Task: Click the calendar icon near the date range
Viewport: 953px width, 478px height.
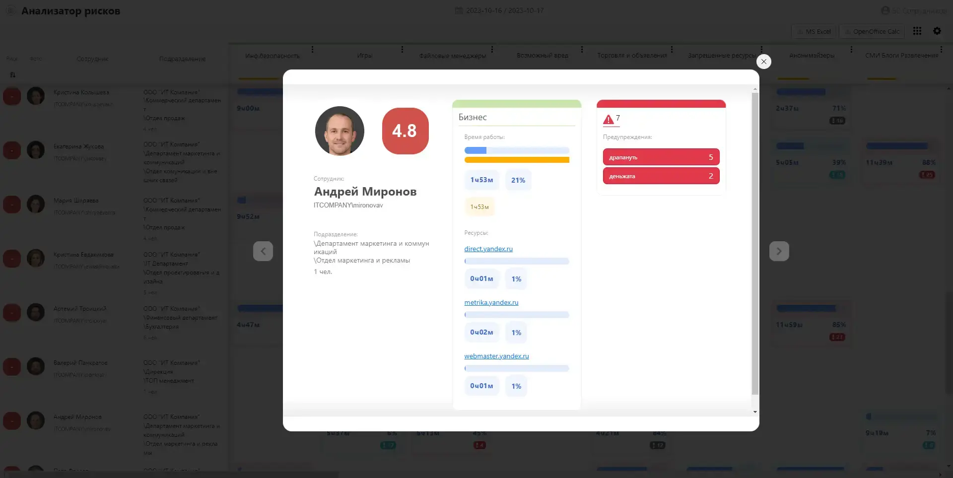Action: (x=459, y=10)
